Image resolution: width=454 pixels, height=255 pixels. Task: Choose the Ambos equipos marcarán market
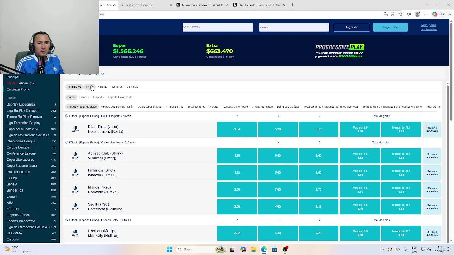point(117,107)
